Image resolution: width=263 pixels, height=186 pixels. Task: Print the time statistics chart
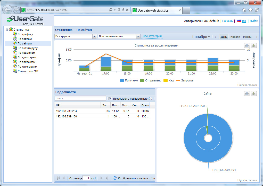tap(247, 46)
